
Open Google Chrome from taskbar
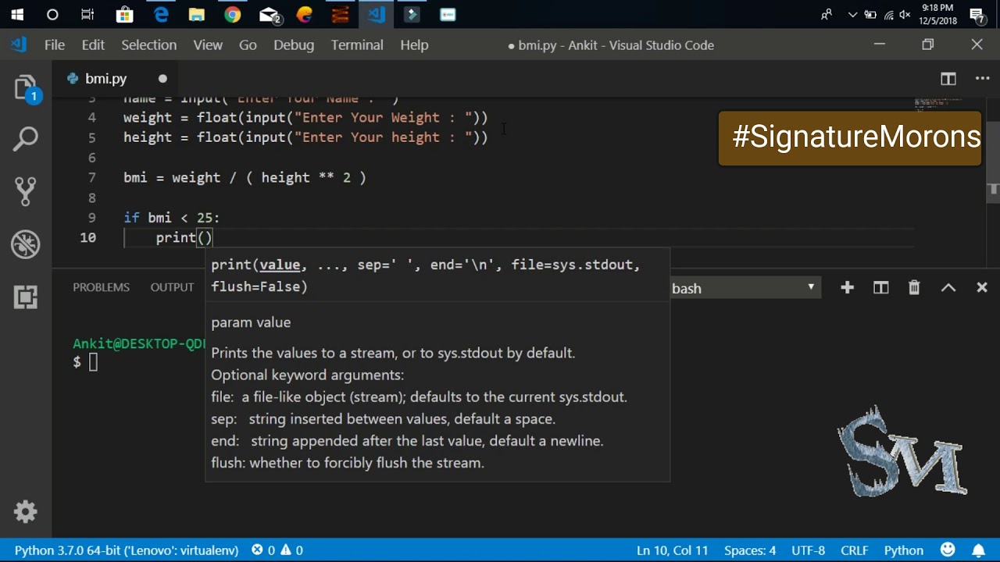(x=233, y=15)
